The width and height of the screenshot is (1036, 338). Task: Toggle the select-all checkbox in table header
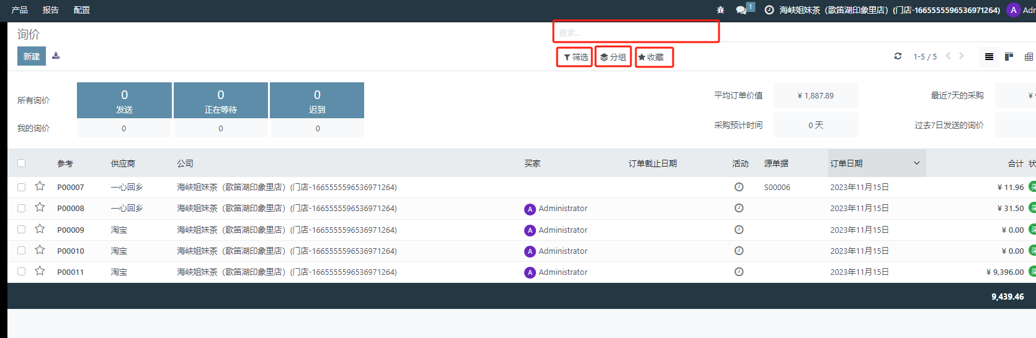click(x=22, y=163)
